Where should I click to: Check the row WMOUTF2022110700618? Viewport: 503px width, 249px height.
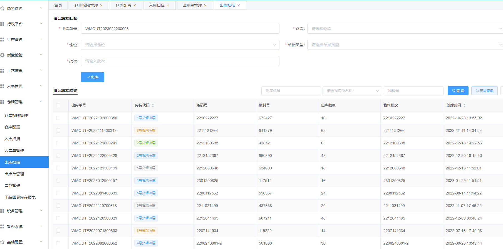(58, 206)
